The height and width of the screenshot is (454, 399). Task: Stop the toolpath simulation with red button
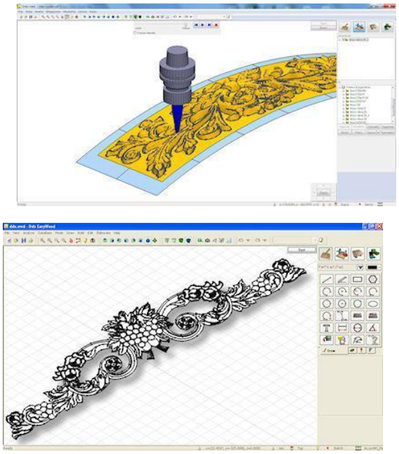pyautogui.click(x=216, y=25)
